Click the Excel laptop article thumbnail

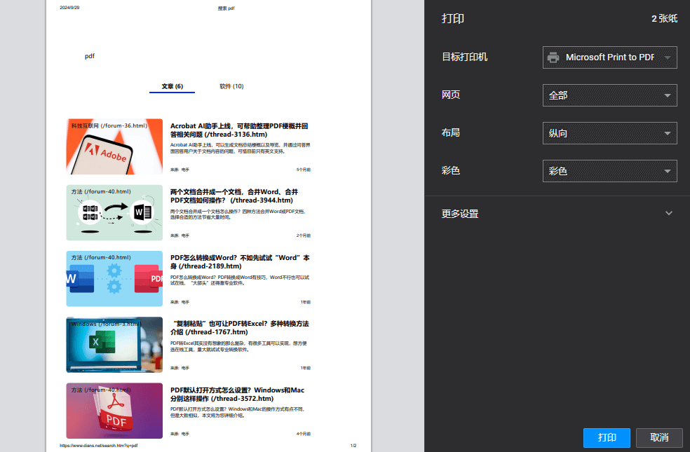(x=114, y=344)
